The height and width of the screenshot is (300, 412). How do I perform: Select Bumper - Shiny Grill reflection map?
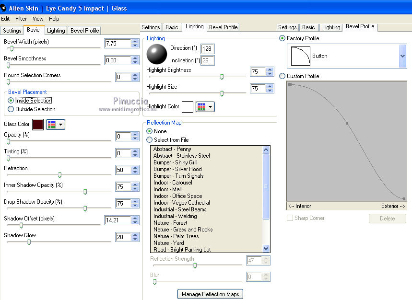(x=175, y=162)
